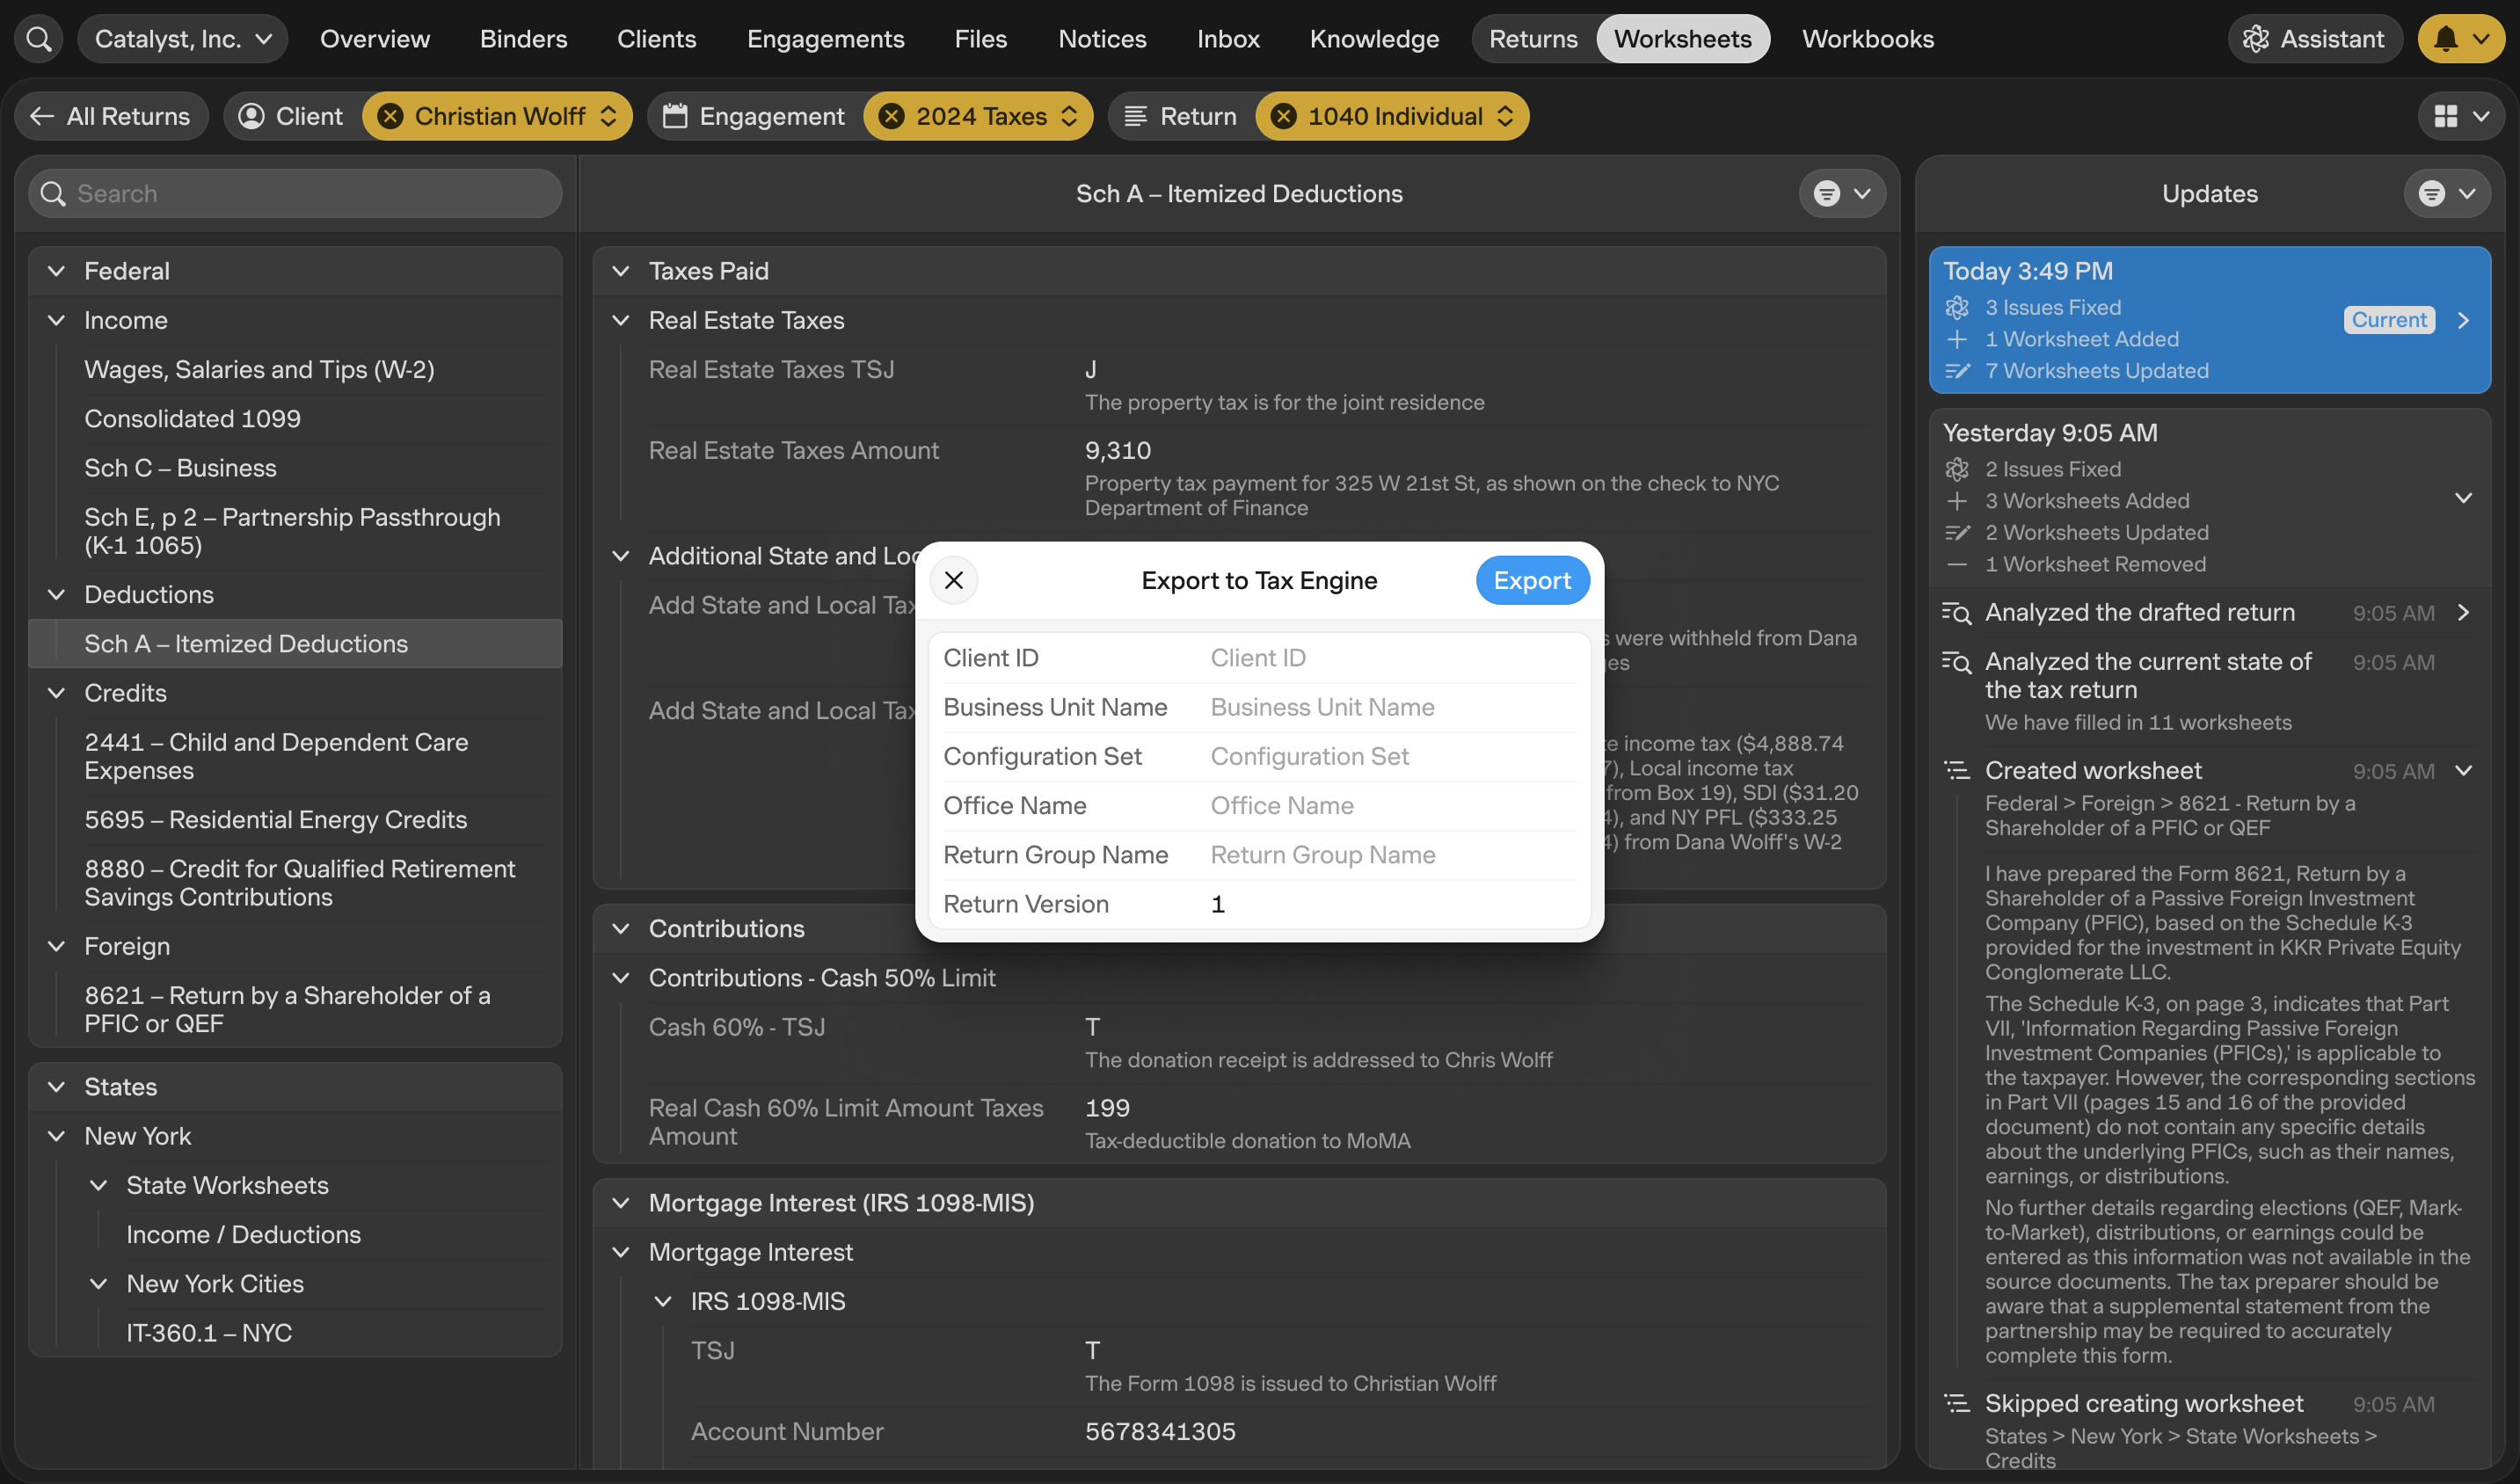Open the Assistant panel
2520x1484 pixels.
point(2314,39)
